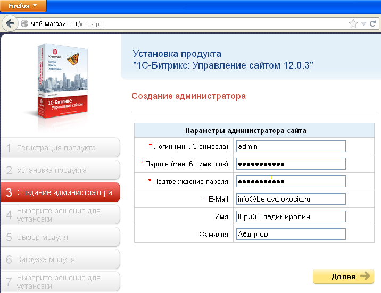The height and width of the screenshot is (293, 381).
Task: Click the Логин field containing admin
Action: (291, 146)
